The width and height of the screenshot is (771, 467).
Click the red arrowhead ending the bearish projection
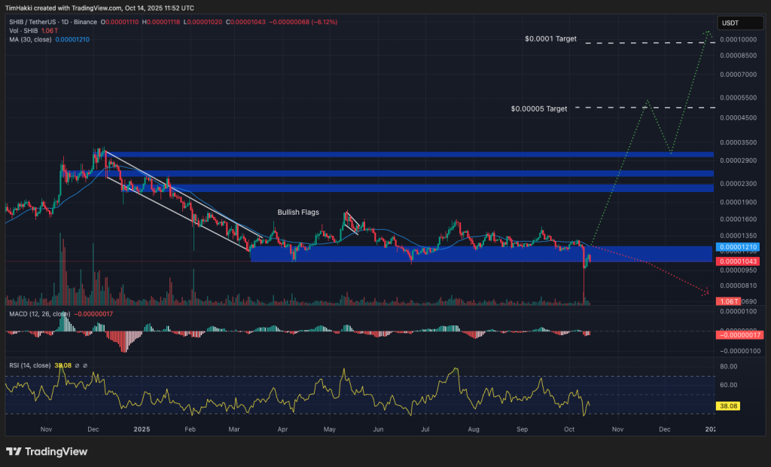point(705,292)
